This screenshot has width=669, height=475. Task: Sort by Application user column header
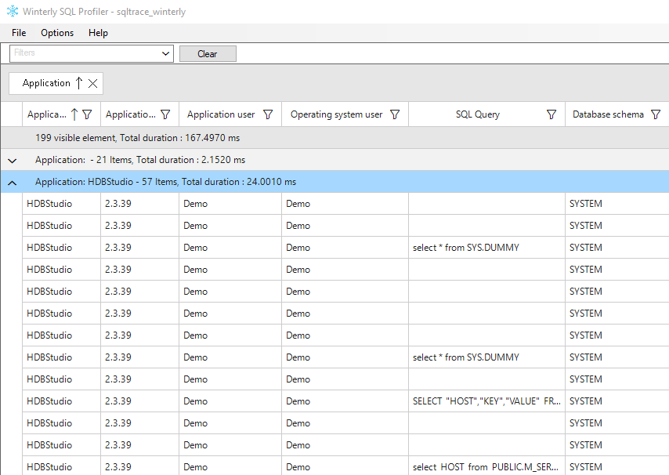221,114
